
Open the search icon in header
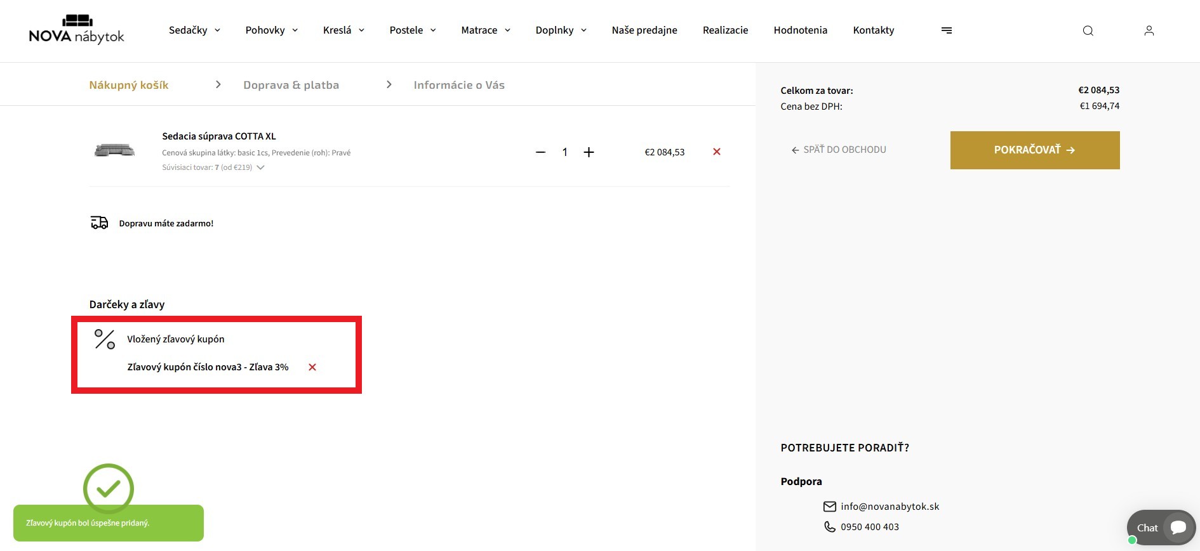(x=1088, y=30)
